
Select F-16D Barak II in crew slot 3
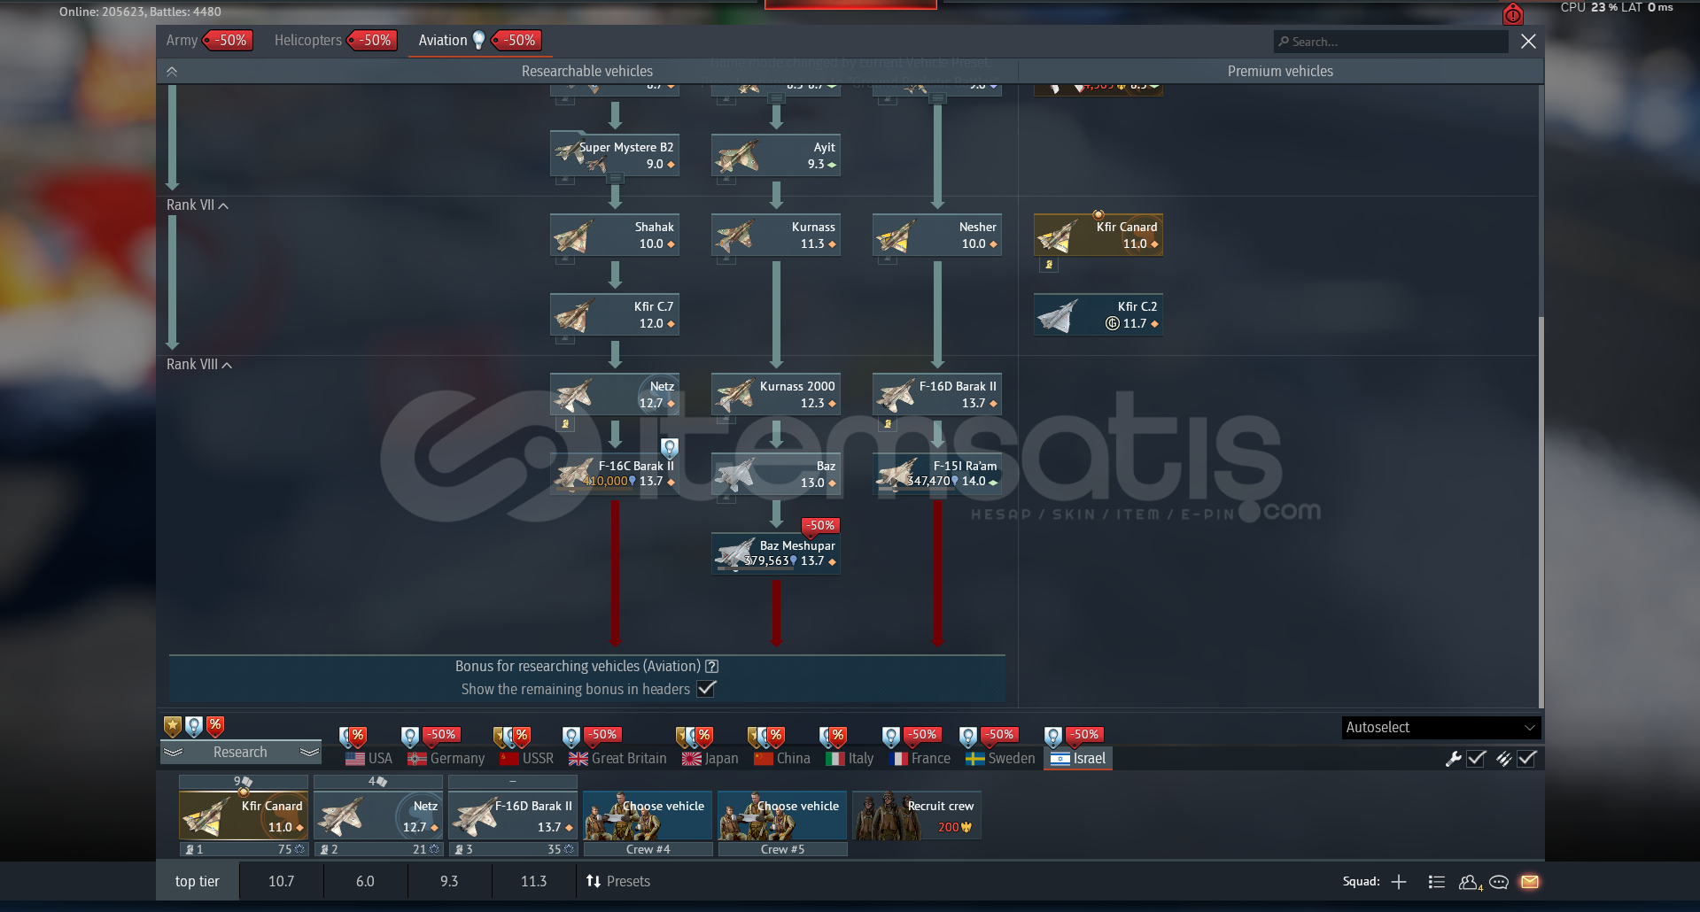click(x=513, y=815)
